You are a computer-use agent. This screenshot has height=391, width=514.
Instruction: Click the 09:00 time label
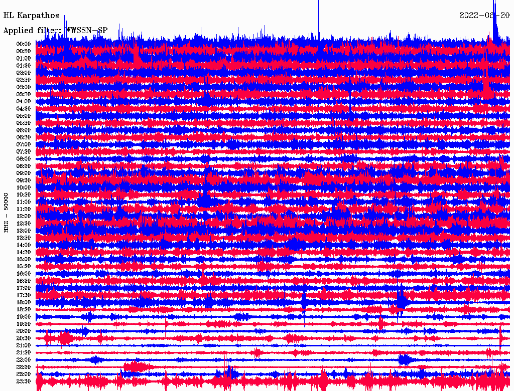pos(24,173)
